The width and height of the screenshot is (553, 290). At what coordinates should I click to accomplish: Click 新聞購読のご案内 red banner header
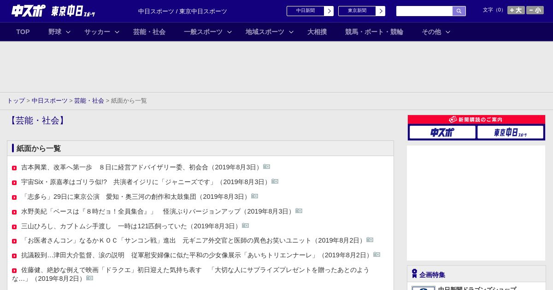[x=477, y=120]
